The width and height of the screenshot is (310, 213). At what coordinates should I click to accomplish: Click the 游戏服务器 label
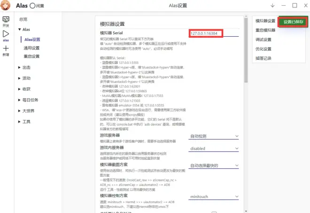point(110,135)
